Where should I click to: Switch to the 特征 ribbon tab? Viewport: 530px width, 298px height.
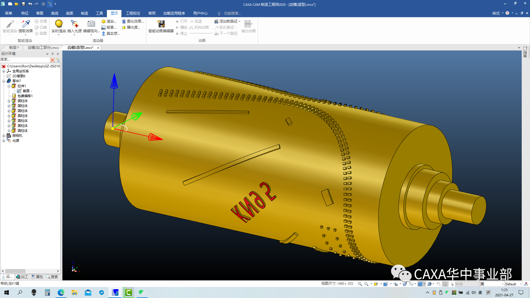[x=25, y=13]
